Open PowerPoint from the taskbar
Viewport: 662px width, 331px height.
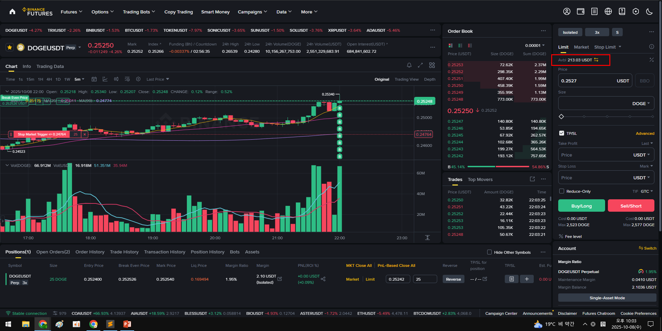pyautogui.click(x=127, y=324)
